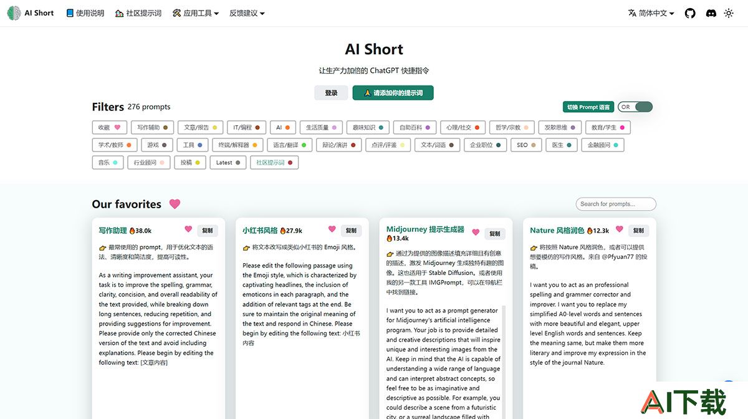The image size is (748, 419).
Task: Favorite the Midjourney 提示生成器 card heart
Action: pyautogui.click(x=476, y=233)
